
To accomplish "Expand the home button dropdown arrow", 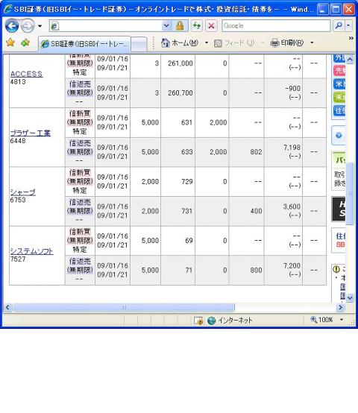I will (x=207, y=42).
